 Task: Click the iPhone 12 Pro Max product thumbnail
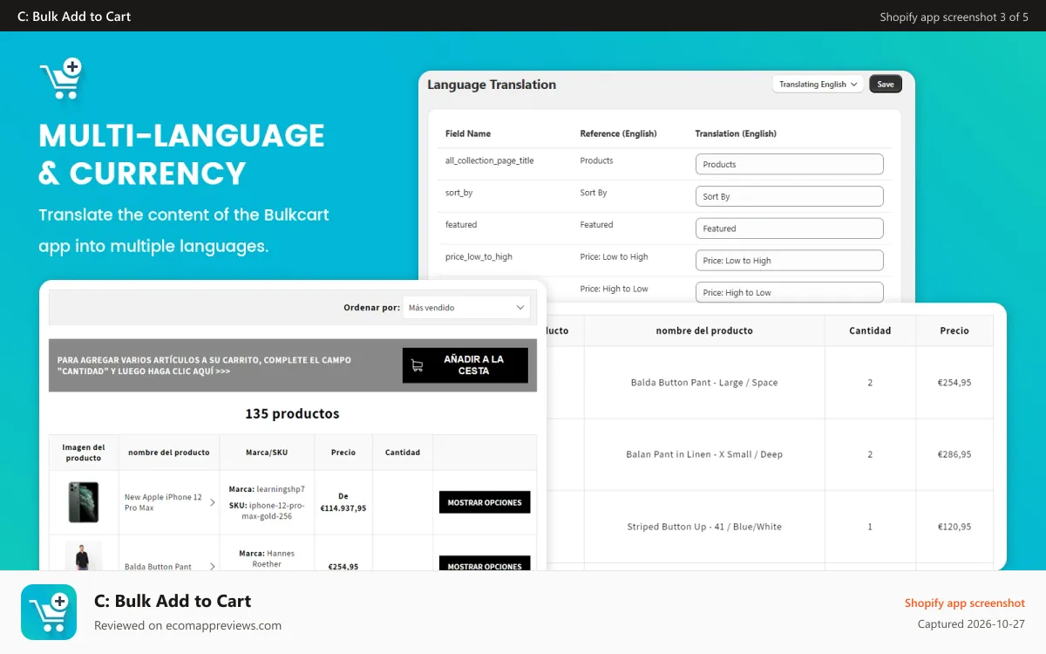click(x=84, y=502)
